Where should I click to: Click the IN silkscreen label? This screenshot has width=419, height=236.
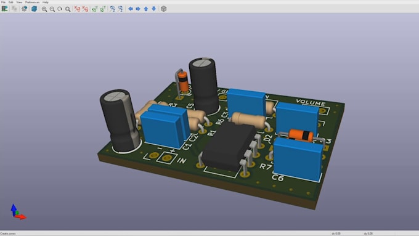click(x=182, y=160)
